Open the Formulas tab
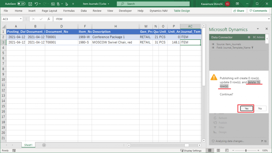The width and height of the screenshot is (272, 153). [x=69, y=11]
